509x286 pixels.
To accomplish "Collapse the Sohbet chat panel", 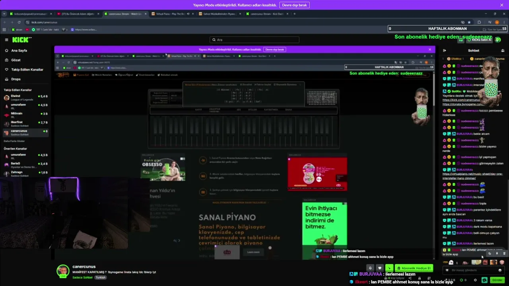I will tap(444, 50).
